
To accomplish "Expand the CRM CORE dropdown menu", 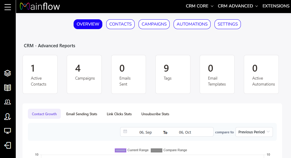I will coord(200,6).
